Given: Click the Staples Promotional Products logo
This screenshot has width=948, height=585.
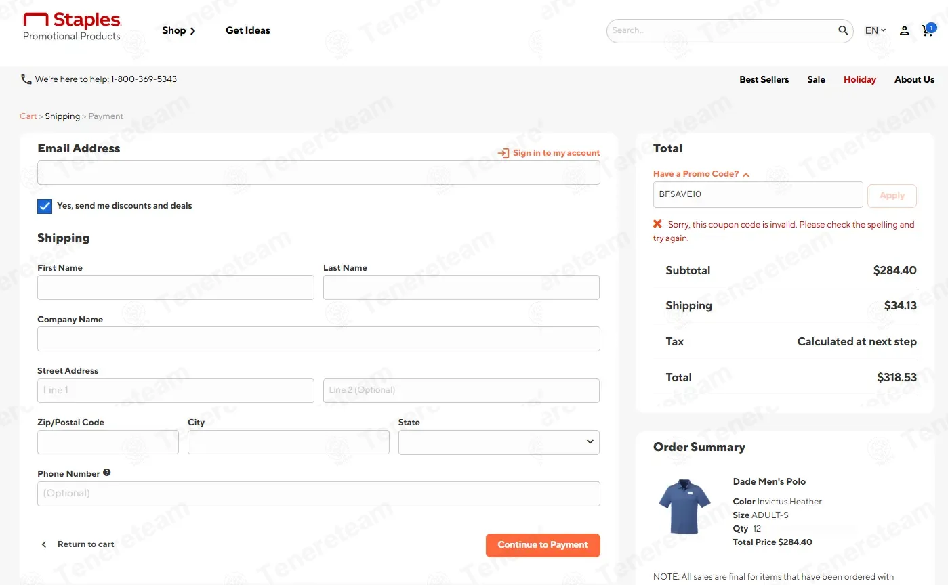Looking at the screenshot, I should tap(72, 27).
